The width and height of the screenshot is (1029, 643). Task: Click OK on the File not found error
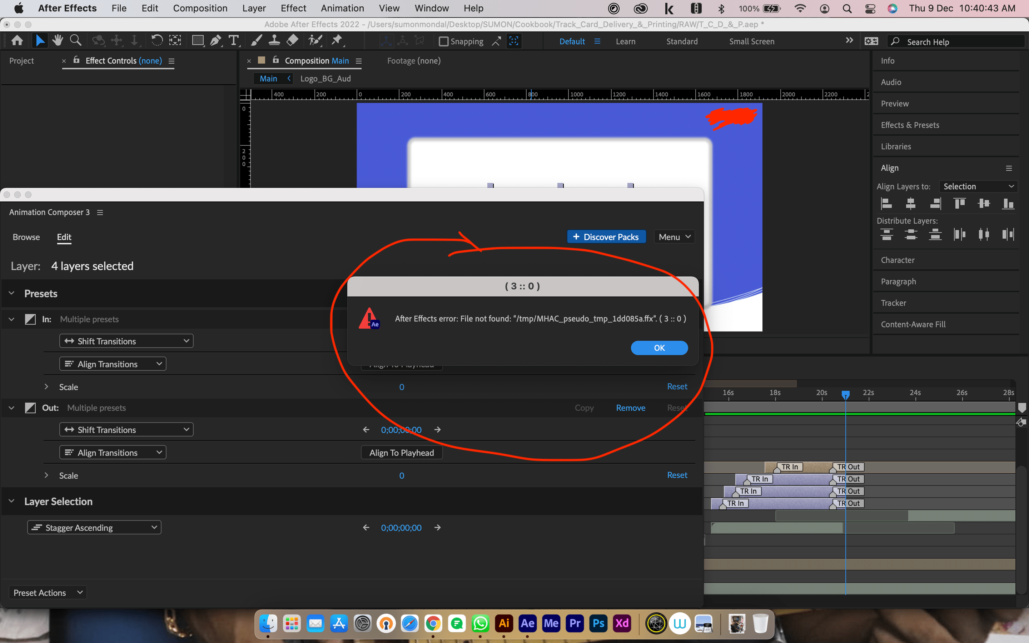click(x=659, y=348)
